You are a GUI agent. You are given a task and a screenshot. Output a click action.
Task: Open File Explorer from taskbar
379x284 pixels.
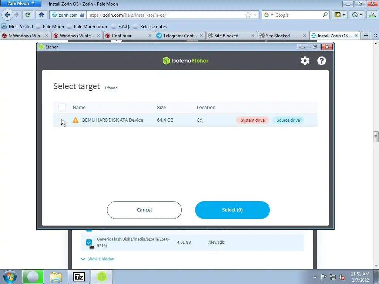[56, 277]
